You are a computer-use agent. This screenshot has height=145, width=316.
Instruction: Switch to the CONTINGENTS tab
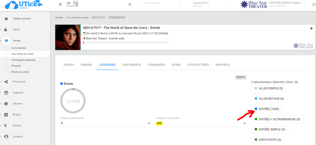tap(131, 65)
